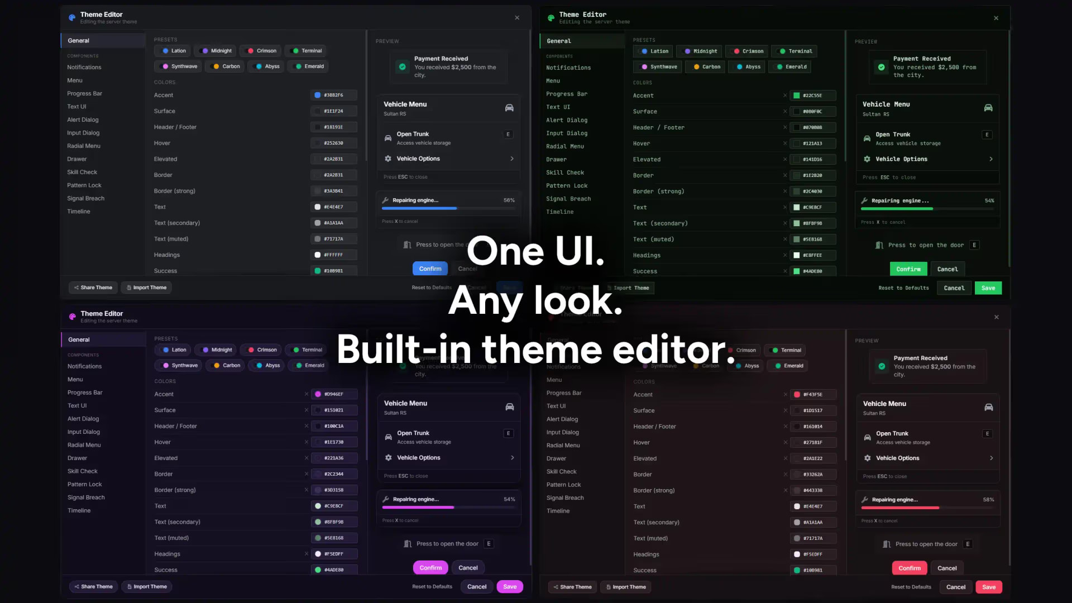Click the car icon in red Vehicle Menu preview
The height and width of the screenshot is (603, 1072).
click(989, 408)
